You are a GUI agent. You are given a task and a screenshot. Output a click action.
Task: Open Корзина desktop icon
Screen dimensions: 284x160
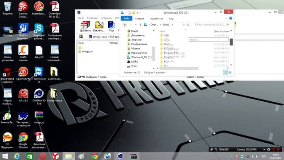pyautogui.click(x=8, y=8)
